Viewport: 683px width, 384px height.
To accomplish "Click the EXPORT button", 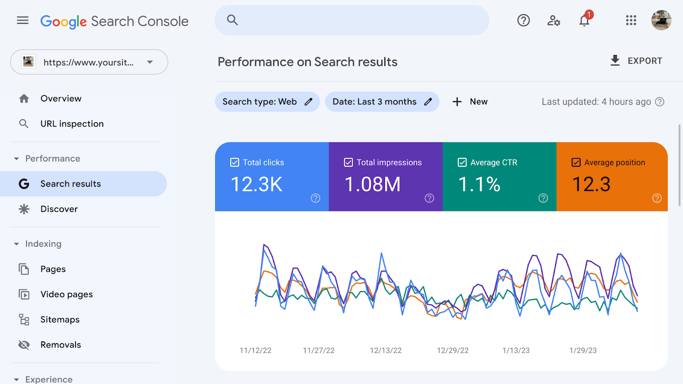I will coord(636,61).
